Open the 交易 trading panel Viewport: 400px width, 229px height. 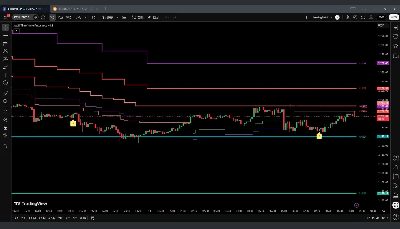381,17
